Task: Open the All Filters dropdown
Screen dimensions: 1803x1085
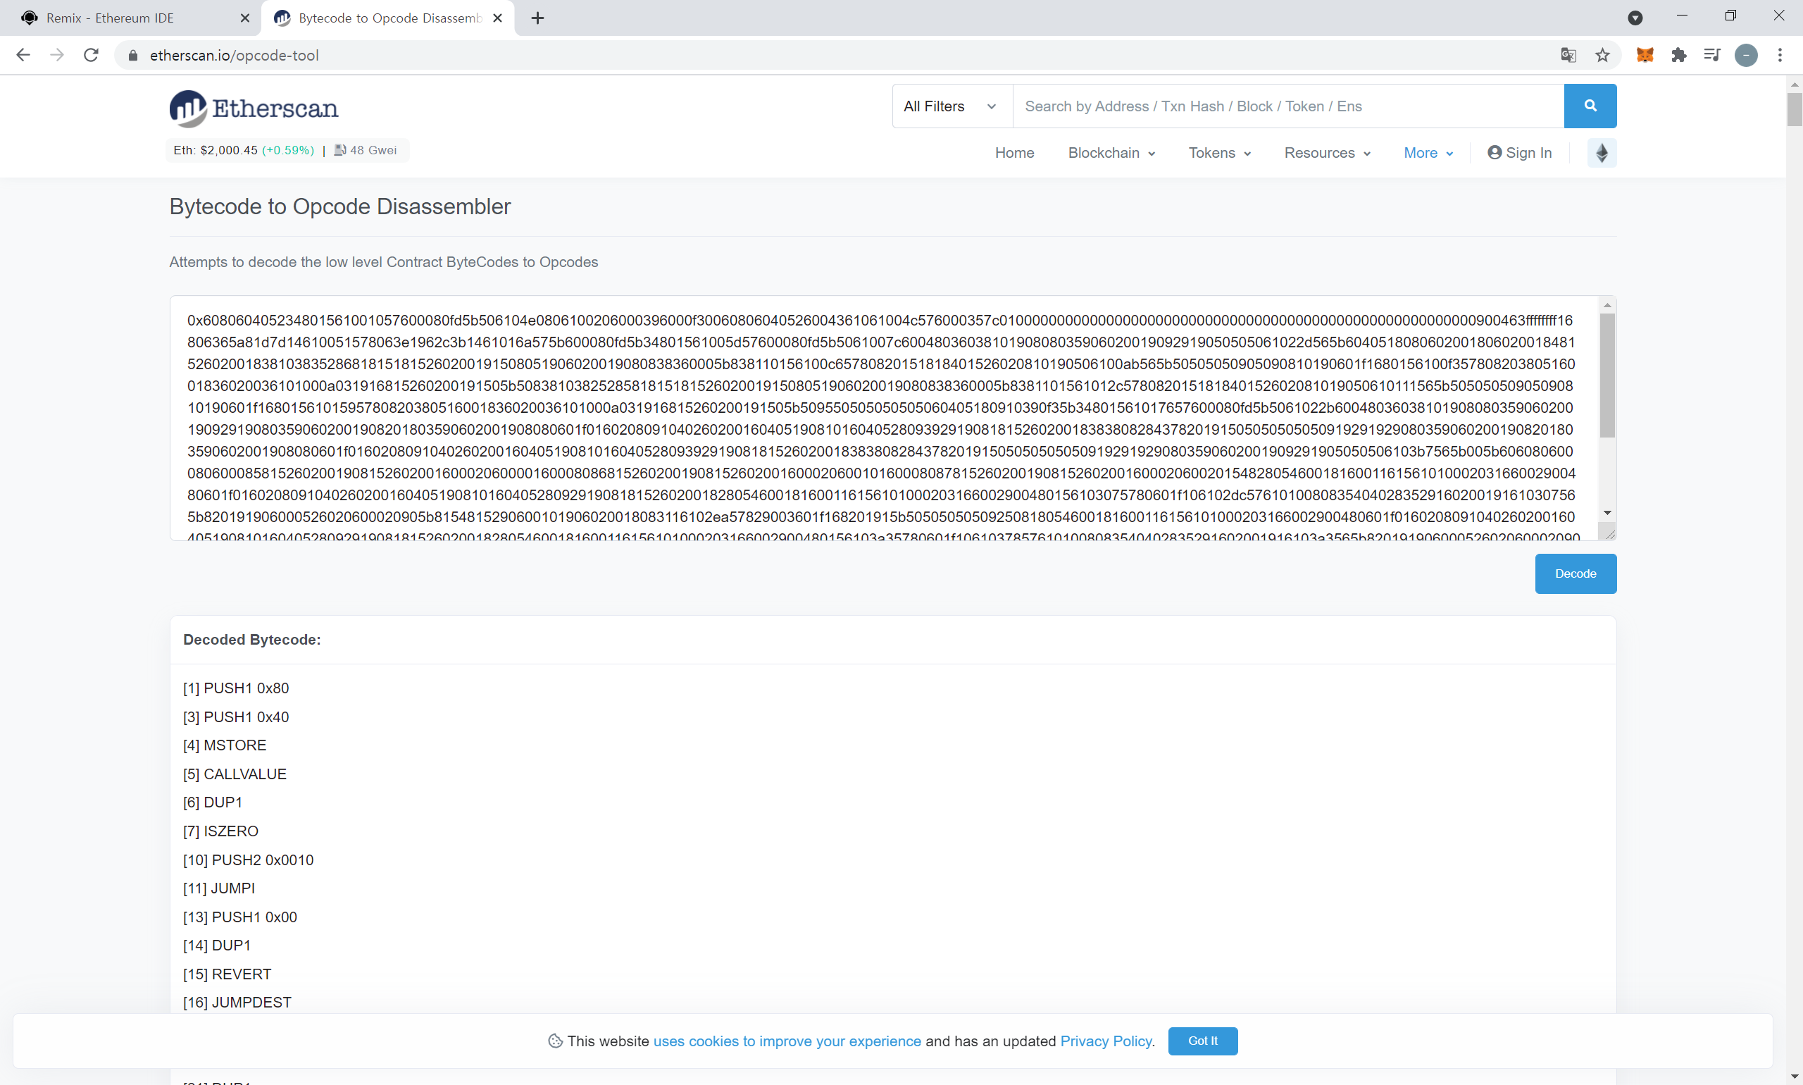Action: pyautogui.click(x=949, y=107)
